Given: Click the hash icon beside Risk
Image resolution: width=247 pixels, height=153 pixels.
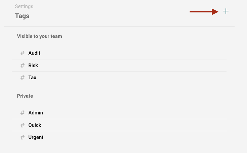Looking at the screenshot, I should 22,65.
